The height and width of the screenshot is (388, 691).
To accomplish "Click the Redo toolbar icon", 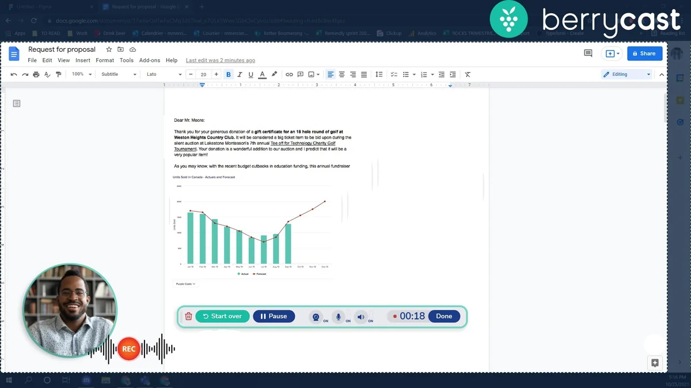I will [x=25, y=74].
